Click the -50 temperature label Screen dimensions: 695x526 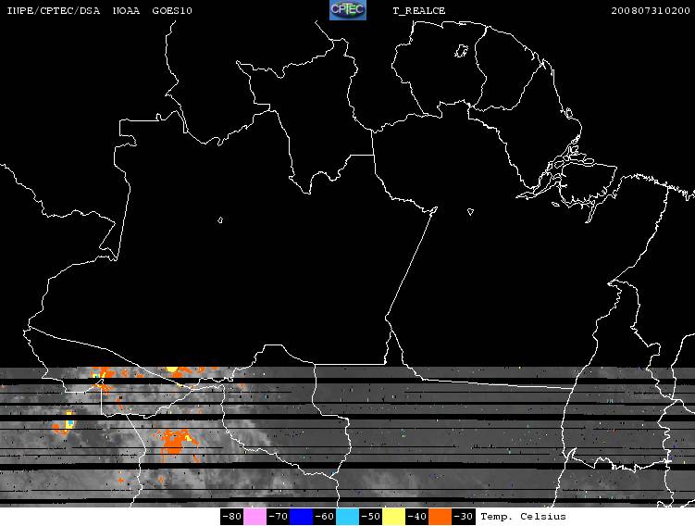point(370,517)
